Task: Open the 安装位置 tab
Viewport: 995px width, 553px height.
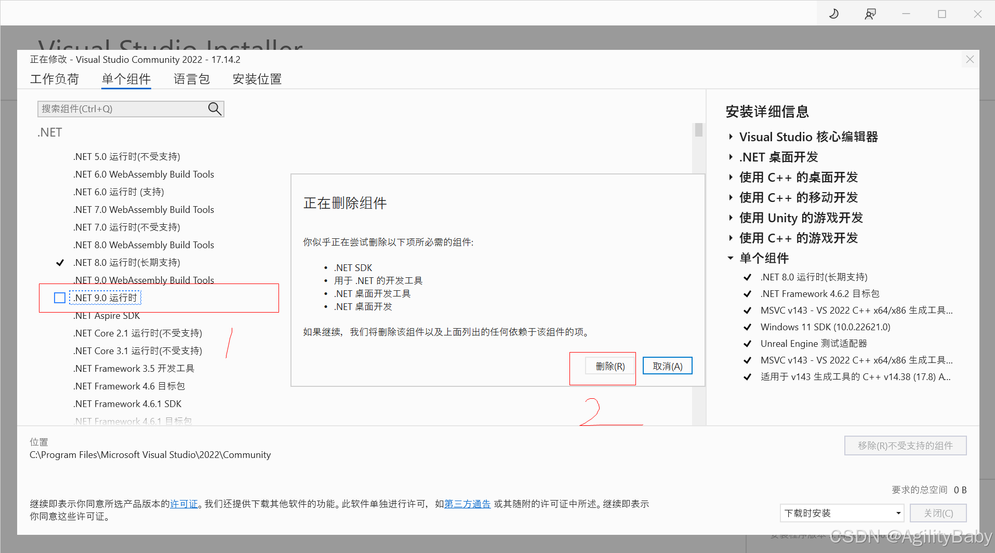Action: click(x=257, y=79)
